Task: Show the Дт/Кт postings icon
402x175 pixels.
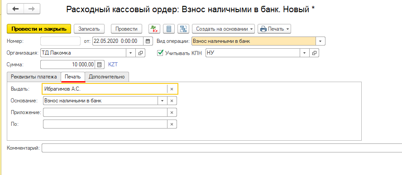Action: pos(154,29)
